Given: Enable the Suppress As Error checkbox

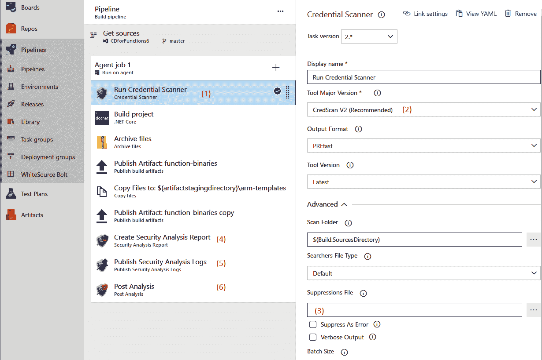Looking at the screenshot, I should [313, 324].
